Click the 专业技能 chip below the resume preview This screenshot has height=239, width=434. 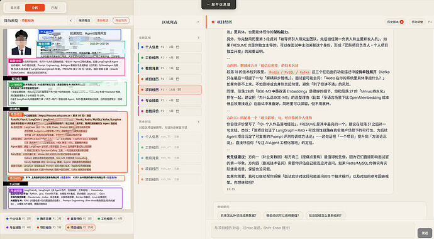pyautogui.click(x=18, y=228)
